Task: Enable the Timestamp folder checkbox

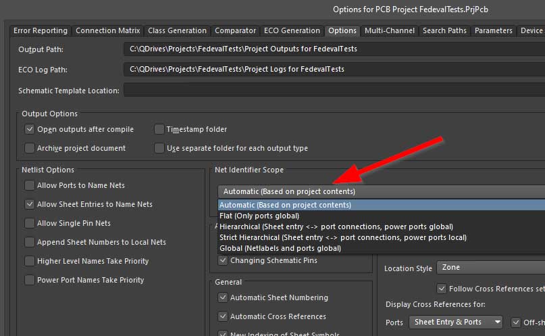Action: (159, 129)
